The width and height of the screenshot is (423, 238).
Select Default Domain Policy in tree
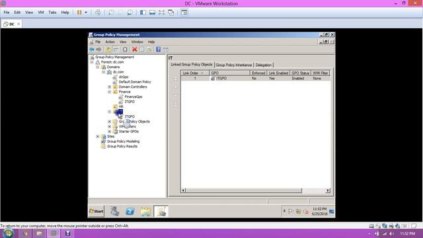point(135,82)
